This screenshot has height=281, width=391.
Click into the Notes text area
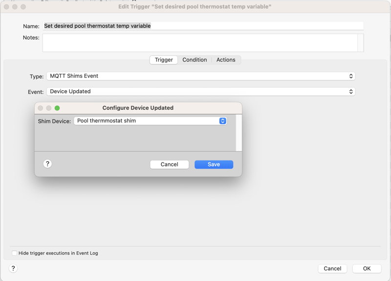pos(200,43)
